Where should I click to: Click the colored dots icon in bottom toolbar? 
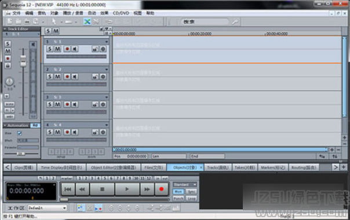point(81,208)
